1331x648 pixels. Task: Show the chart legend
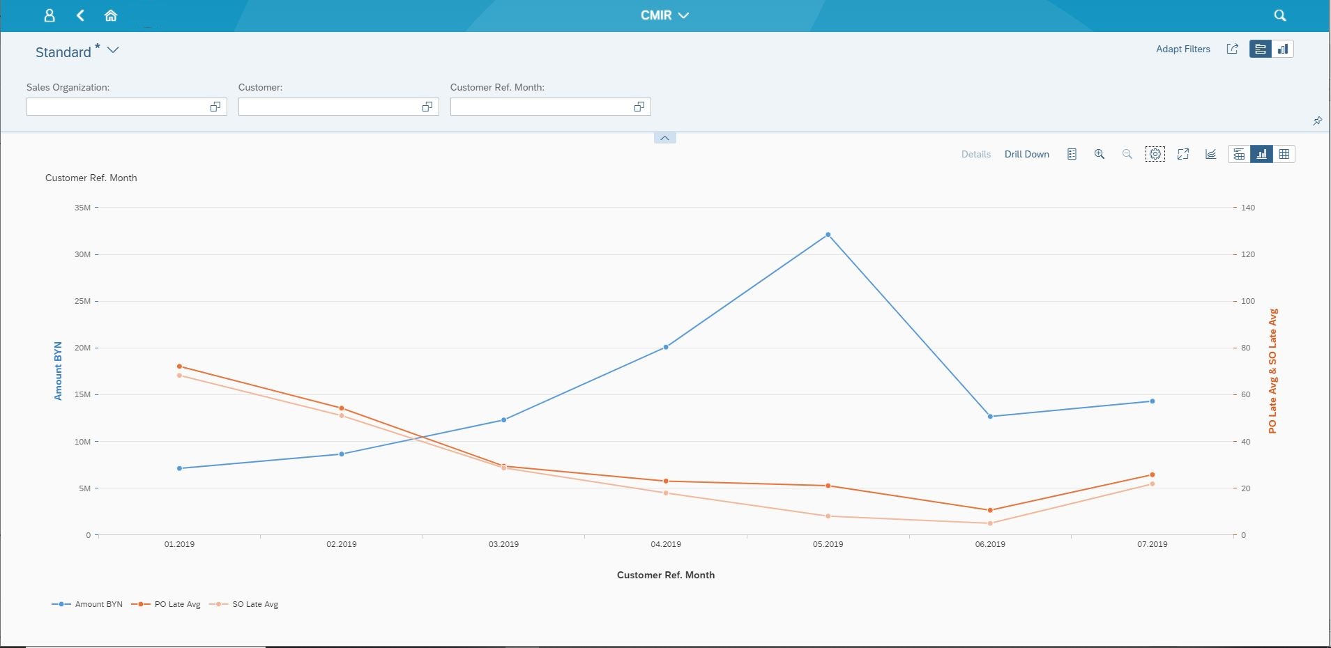point(1072,154)
